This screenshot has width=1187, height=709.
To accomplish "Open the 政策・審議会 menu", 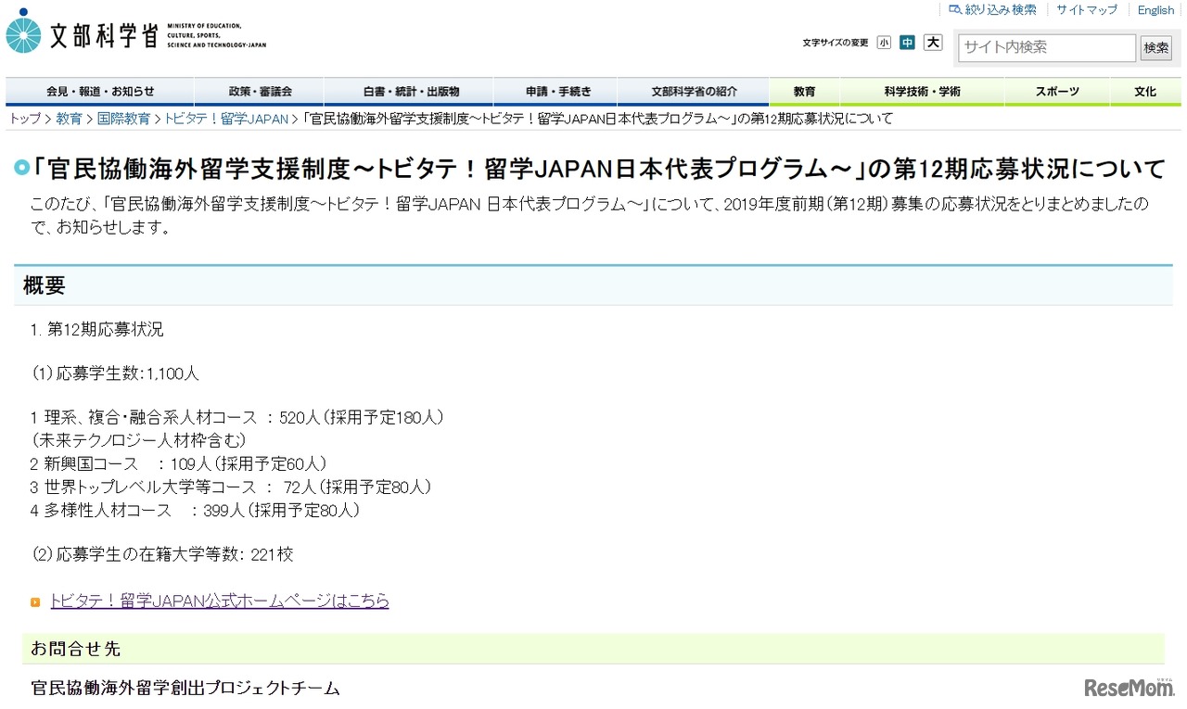I will coord(257,92).
